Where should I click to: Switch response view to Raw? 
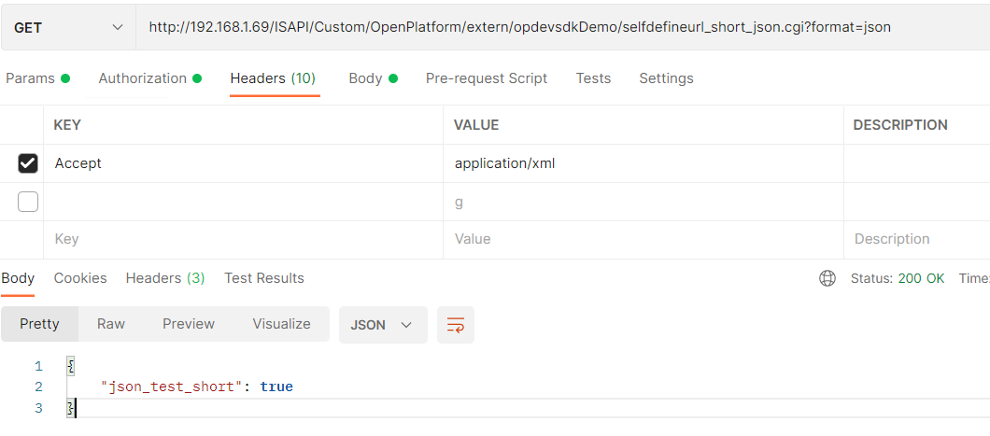(x=111, y=324)
